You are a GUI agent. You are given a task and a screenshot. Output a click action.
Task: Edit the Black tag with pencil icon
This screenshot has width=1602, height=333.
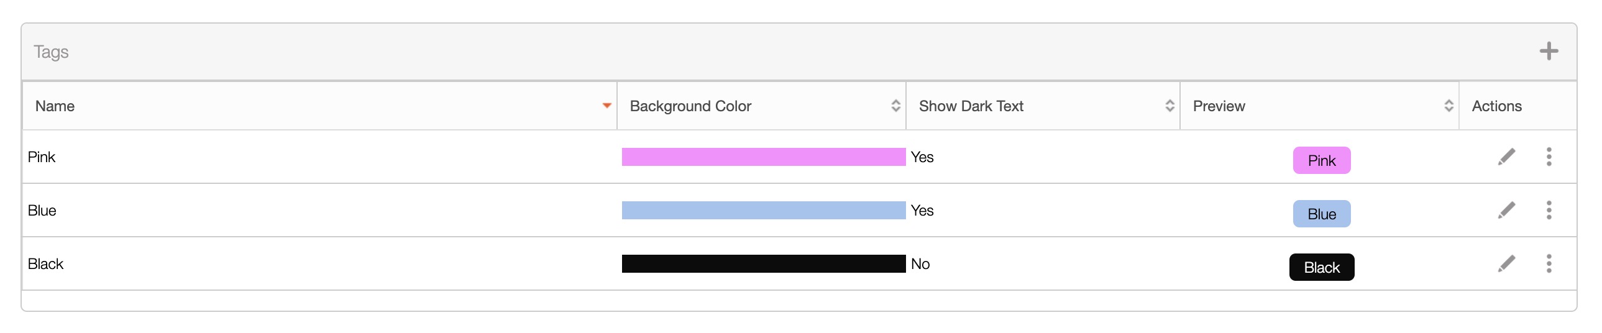(x=1506, y=263)
